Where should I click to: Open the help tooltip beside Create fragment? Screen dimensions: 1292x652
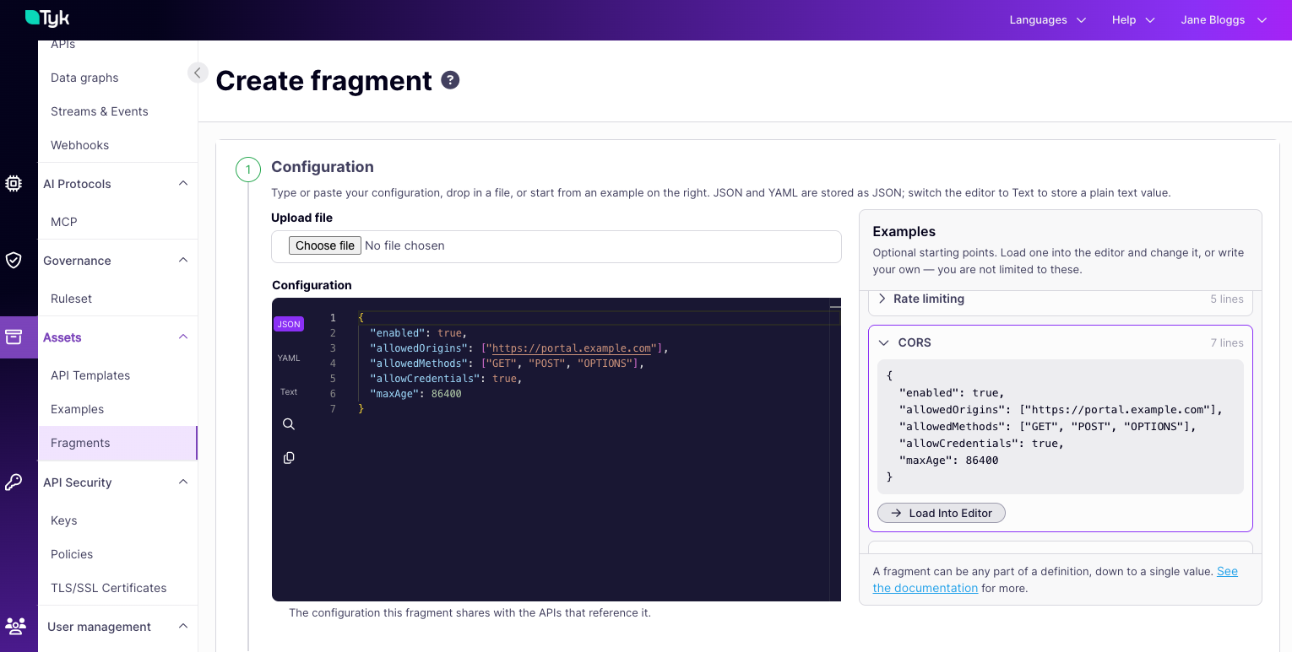[451, 80]
